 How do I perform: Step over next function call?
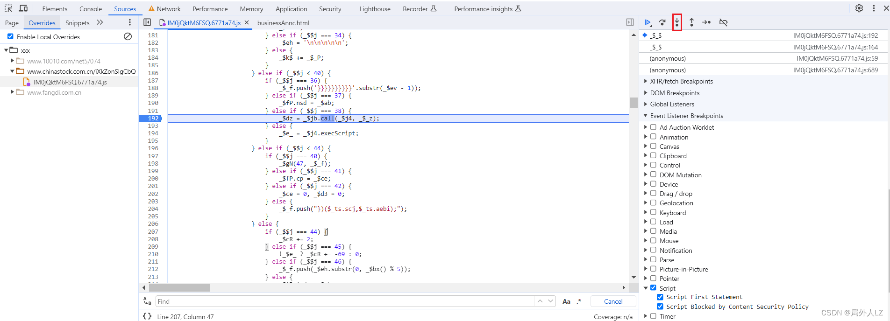click(x=662, y=22)
